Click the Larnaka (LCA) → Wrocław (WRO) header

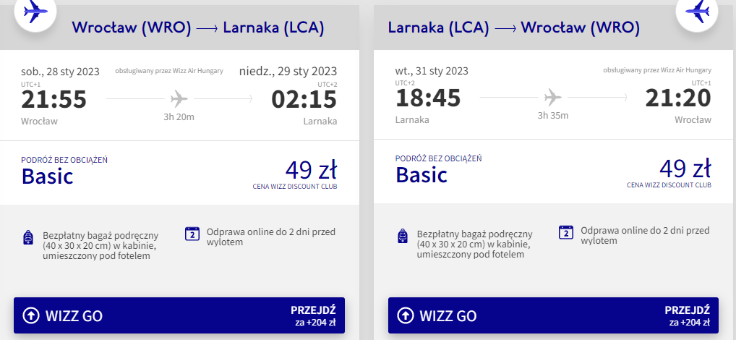click(514, 28)
